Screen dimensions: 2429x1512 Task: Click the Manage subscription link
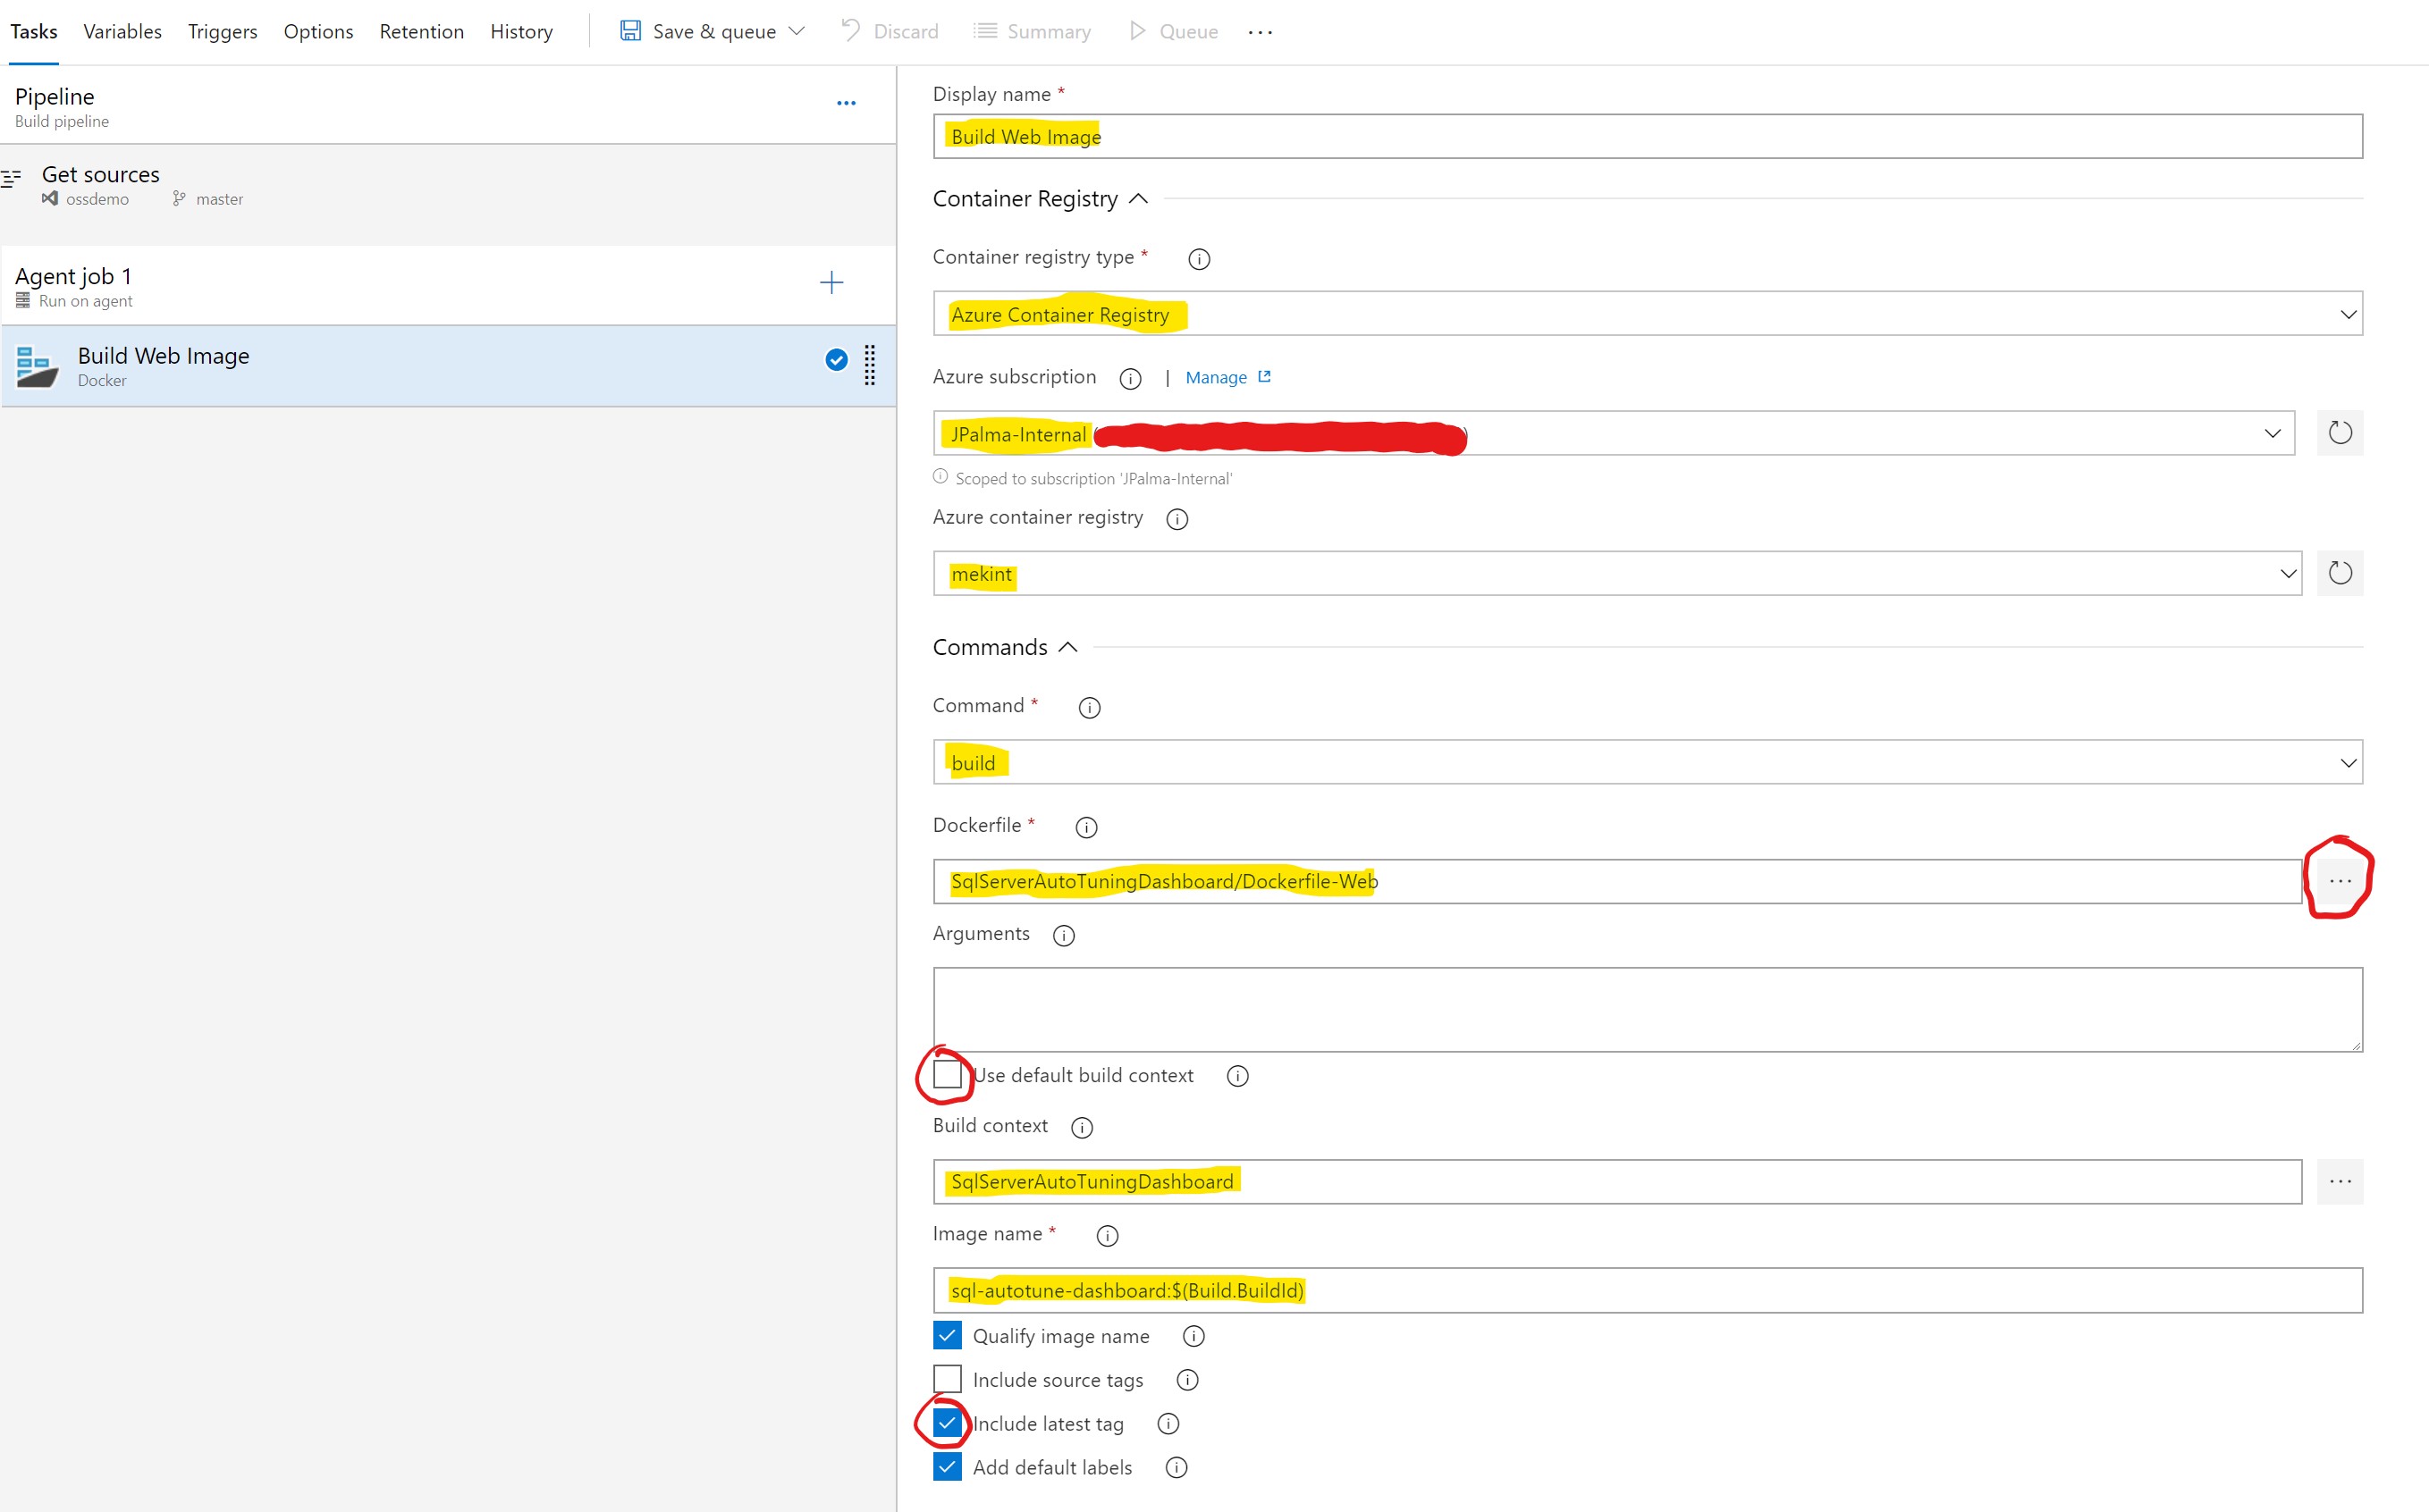tap(1217, 378)
